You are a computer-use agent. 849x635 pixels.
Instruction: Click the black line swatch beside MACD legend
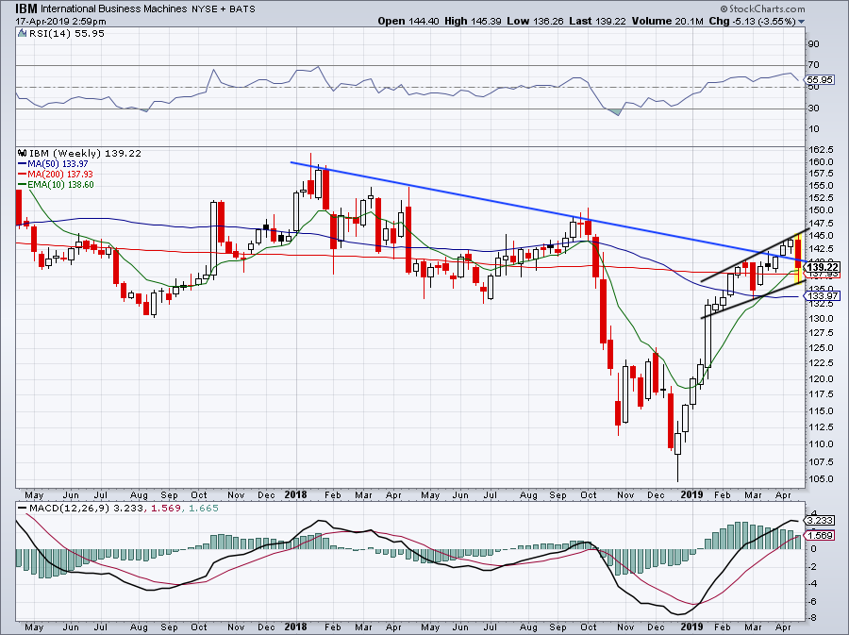(x=23, y=509)
